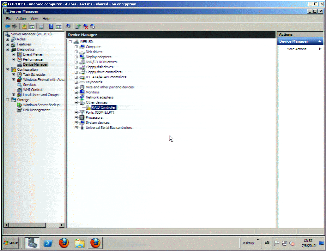Select the System devices category
The height and width of the screenshot is (251, 326).
pyautogui.click(x=98, y=123)
